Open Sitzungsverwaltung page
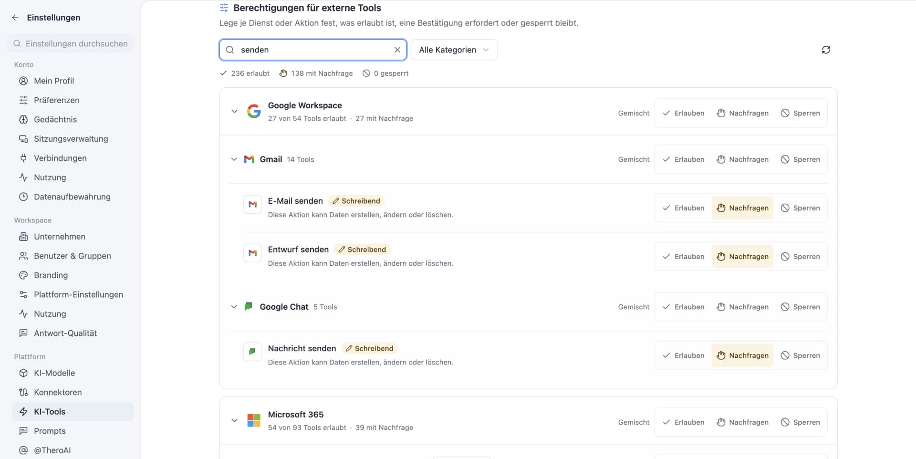 coord(73,139)
